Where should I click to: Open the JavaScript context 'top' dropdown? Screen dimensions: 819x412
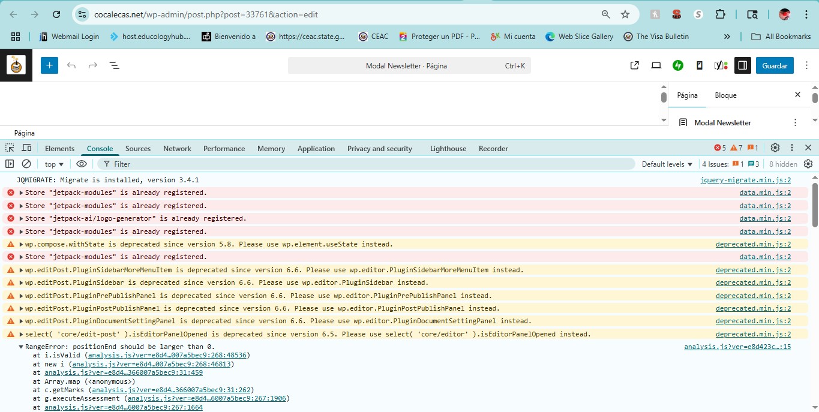54,164
